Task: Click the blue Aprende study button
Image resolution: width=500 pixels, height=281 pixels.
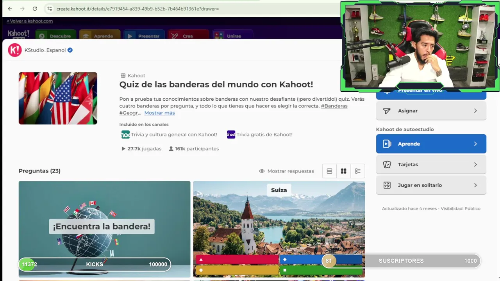Action: pyautogui.click(x=431, y=144)
